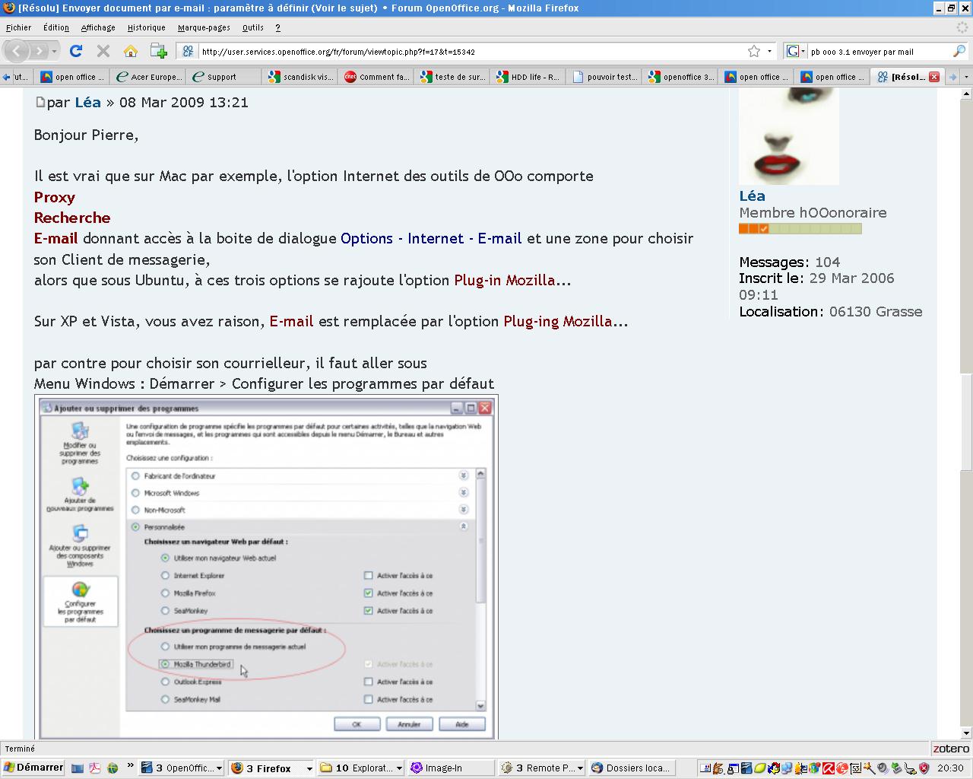
Task: Click the red "Proxy" text
Action: [55, 197]
